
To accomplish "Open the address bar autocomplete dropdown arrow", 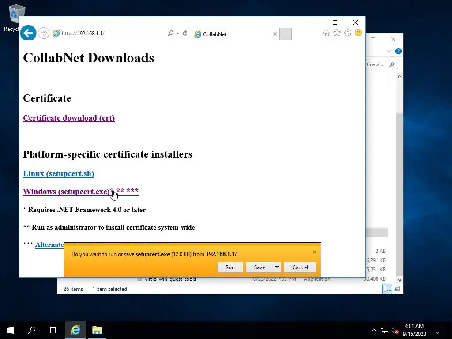I will click(177, 34).
